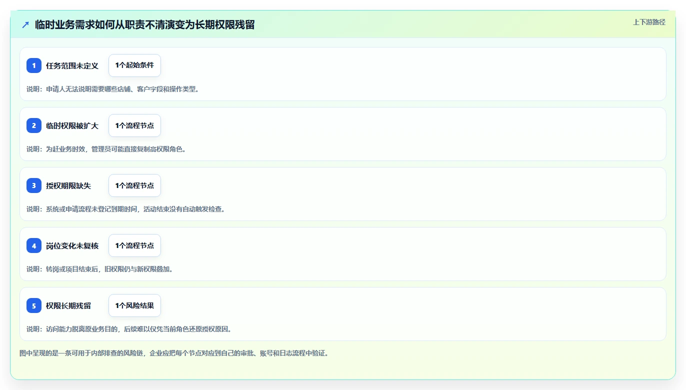Click step number 5 badge
The width and height of the screenshot is (686, 390).
coord(34,305)
